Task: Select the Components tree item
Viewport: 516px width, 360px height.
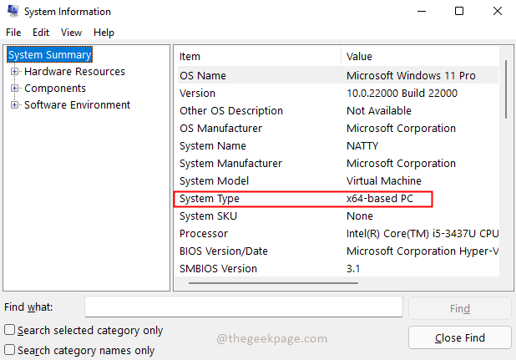Action: coord(55,89)
